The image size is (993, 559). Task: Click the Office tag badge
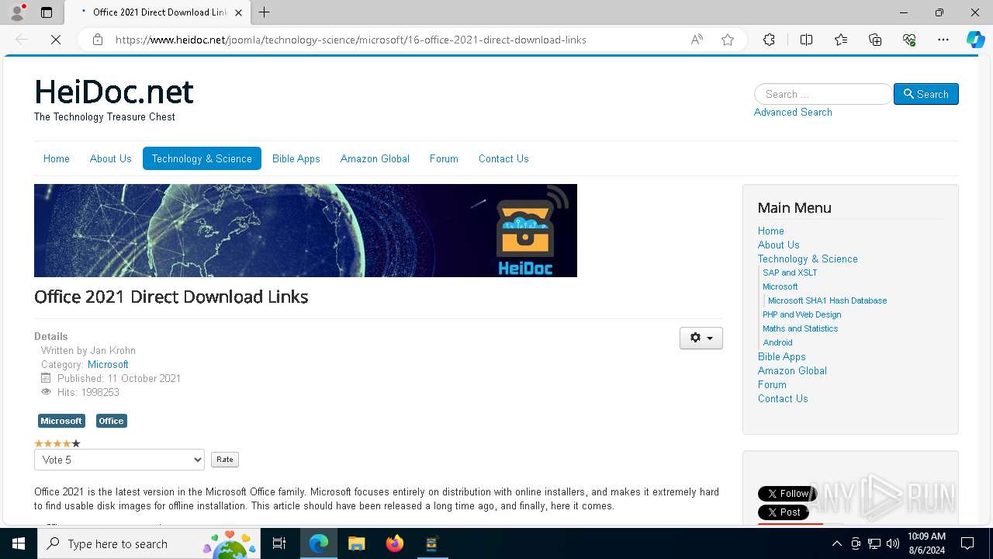(111, 421)
